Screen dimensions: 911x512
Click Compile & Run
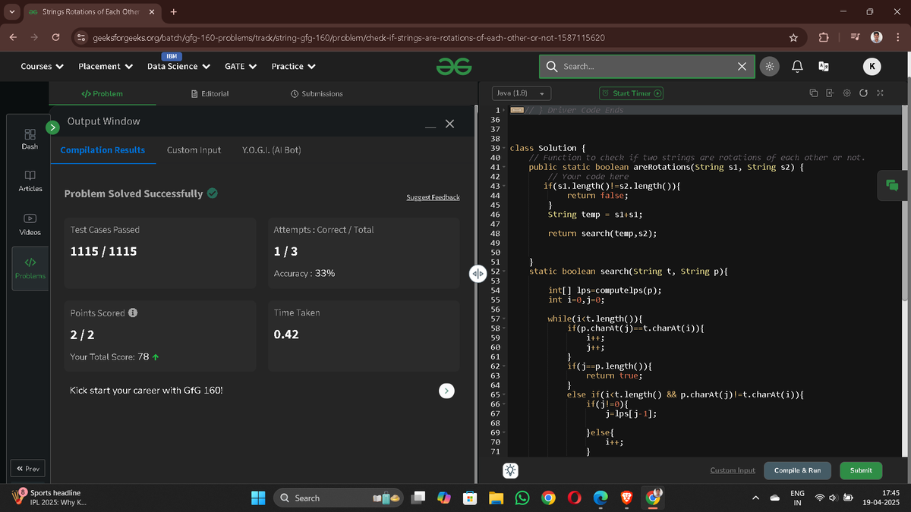[797, 470]
